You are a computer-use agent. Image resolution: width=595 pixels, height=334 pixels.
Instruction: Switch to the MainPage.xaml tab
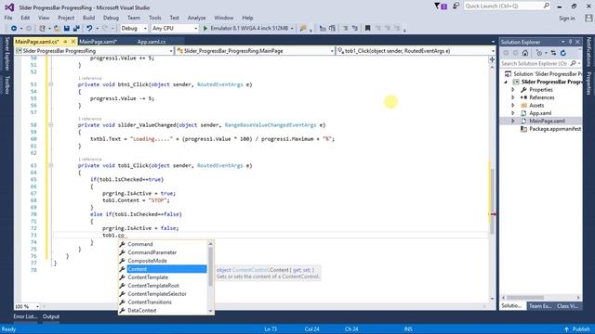click(98, 42)
